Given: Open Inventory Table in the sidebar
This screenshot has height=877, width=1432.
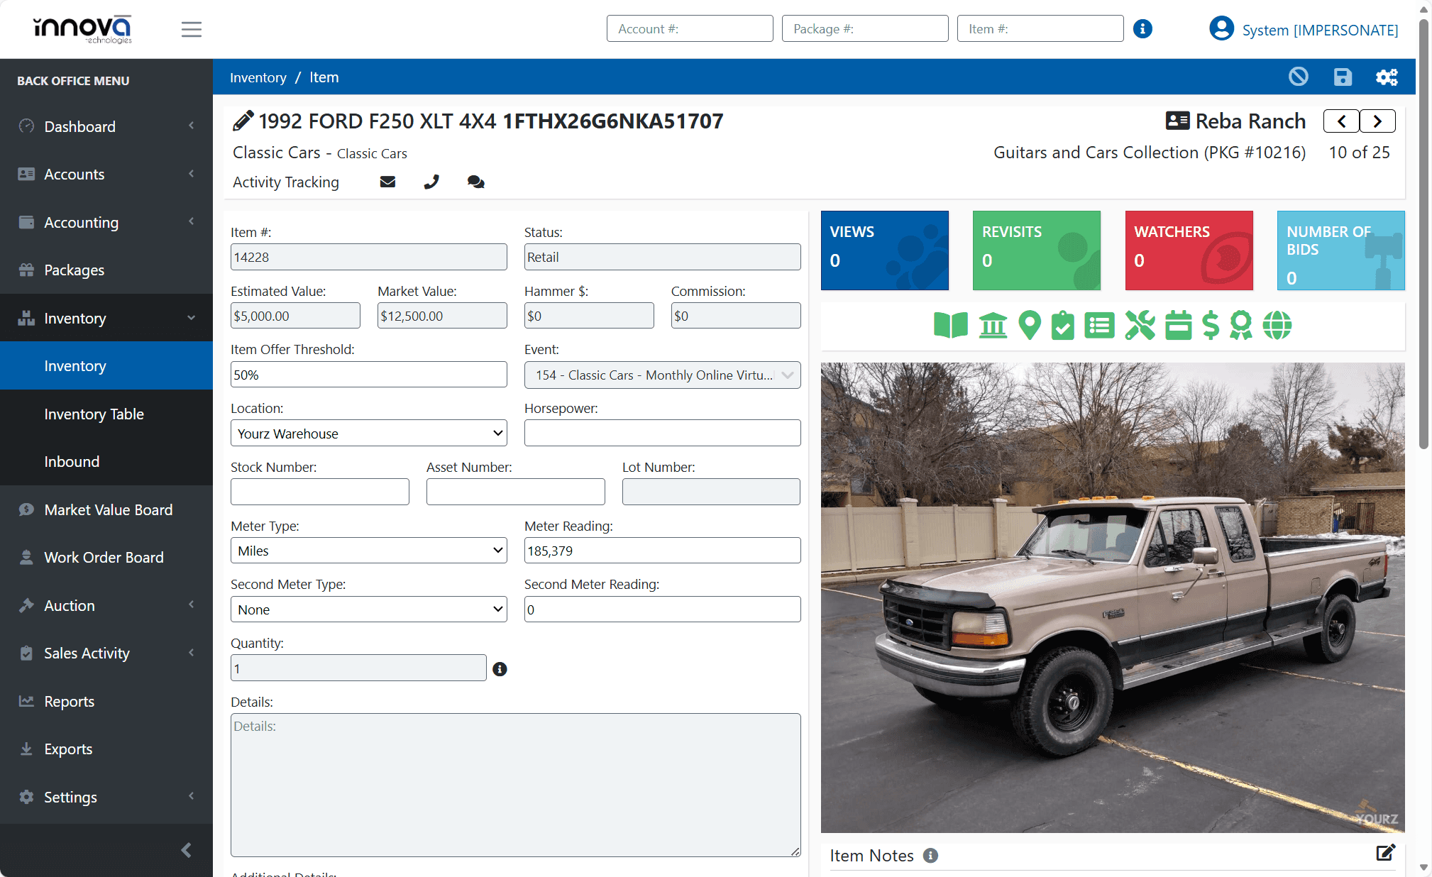Looking at the screenshot, I should [106, 414].
